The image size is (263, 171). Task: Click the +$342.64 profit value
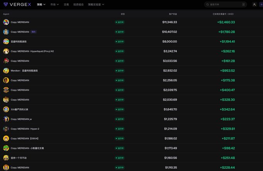[227, 109]
